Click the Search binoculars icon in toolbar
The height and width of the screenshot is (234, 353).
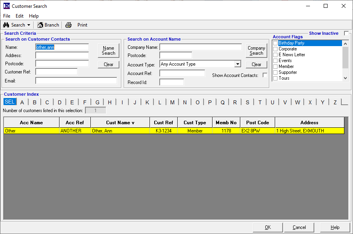6,25
